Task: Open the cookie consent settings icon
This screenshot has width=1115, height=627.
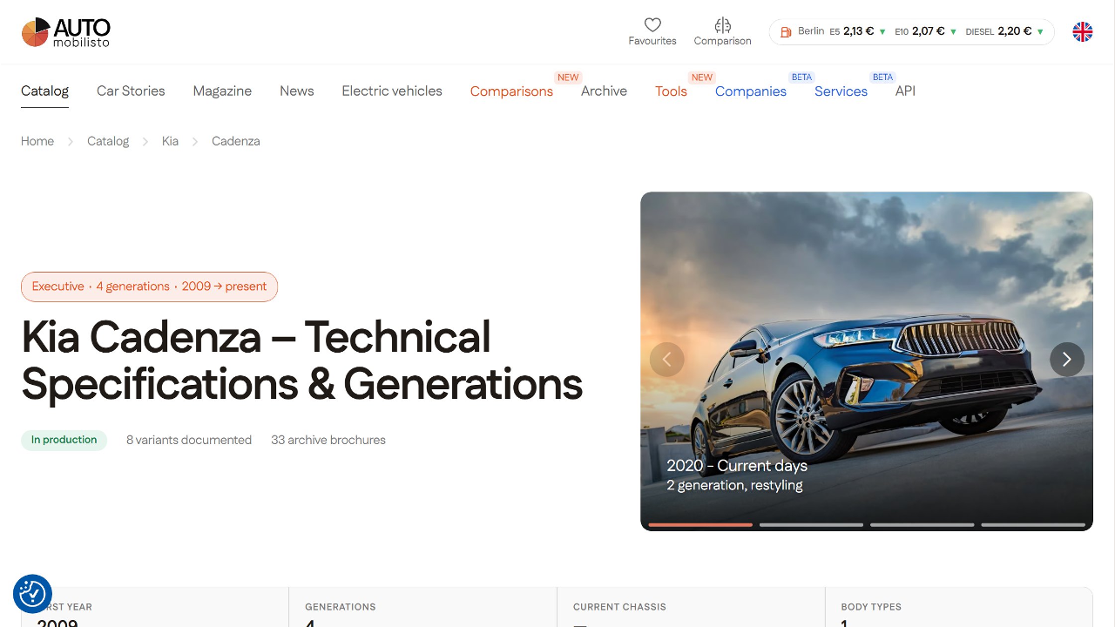Action: click(32, 594)
